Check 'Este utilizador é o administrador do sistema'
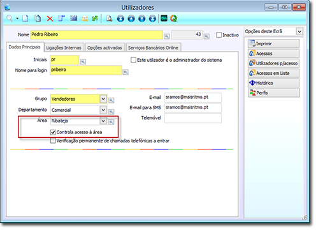This screenshot has width=316, height=231. click(x=133, y=60)
